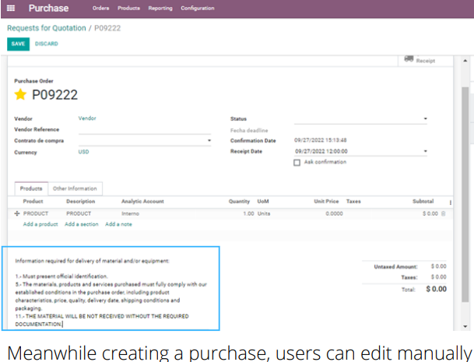Go back to Requests for Quotation

click(47, 28)
